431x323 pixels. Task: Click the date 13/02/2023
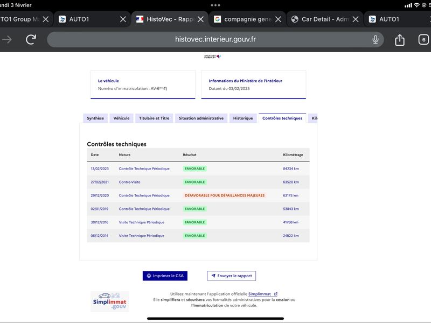[x=100, y=168]
